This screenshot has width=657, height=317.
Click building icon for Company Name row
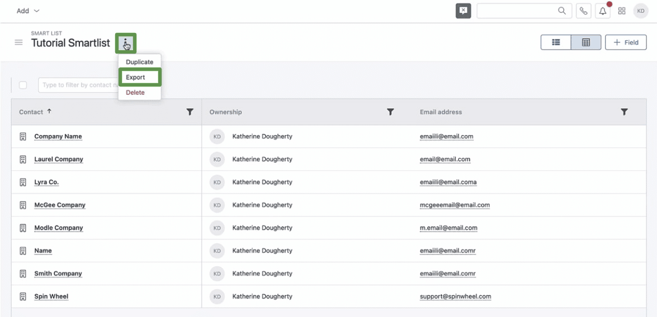click(23, 136)
